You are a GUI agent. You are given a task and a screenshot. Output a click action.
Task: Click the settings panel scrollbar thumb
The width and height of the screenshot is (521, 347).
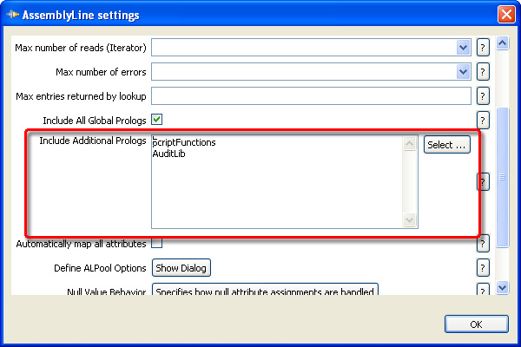pos(503,177)
